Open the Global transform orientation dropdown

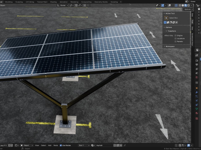(62, 5)
